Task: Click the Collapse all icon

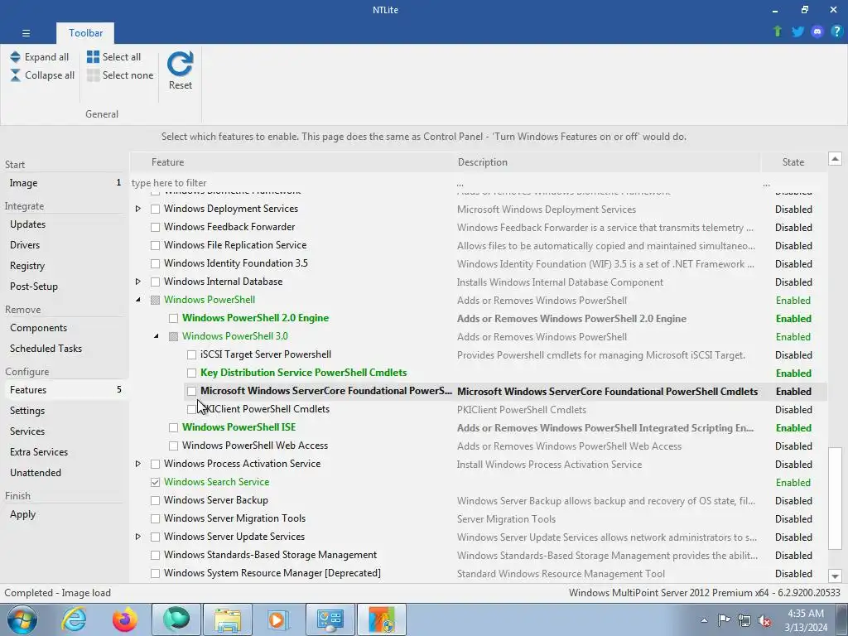Action: click(x=15, y=75)
